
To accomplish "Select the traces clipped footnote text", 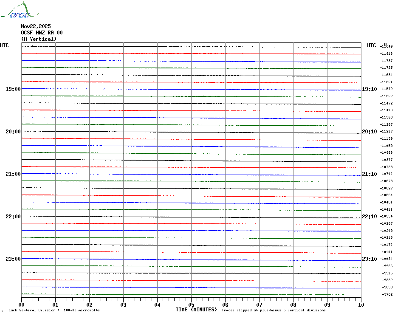I will point(274,310).
